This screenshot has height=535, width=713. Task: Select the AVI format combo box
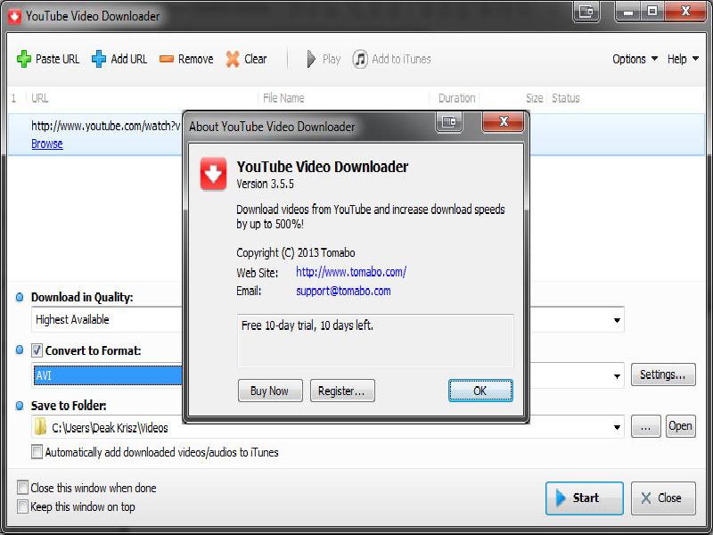(x=327, y=375)
